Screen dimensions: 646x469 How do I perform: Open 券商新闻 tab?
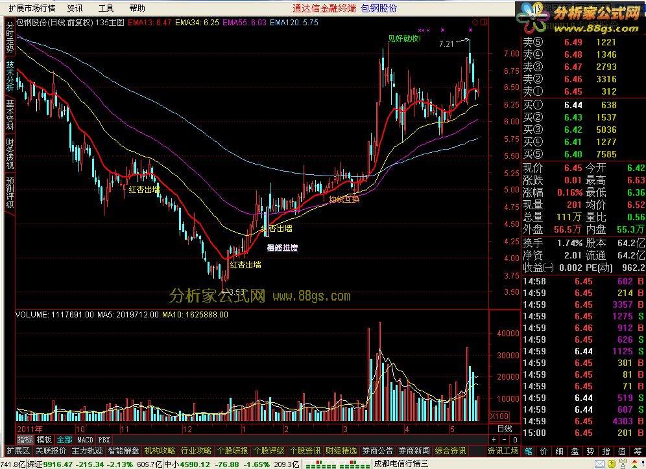coord(414,451)
